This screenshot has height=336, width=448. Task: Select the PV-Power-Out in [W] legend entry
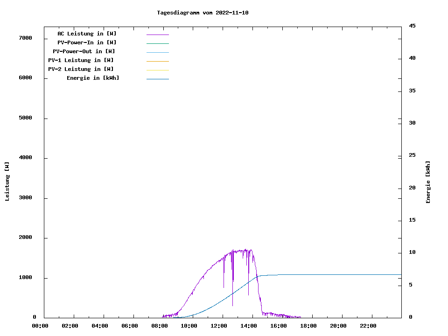(84, 51)
